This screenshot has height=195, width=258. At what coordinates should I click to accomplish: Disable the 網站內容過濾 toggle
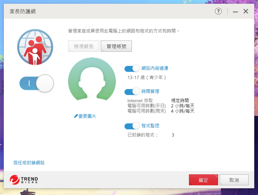[x=132, y=69]
